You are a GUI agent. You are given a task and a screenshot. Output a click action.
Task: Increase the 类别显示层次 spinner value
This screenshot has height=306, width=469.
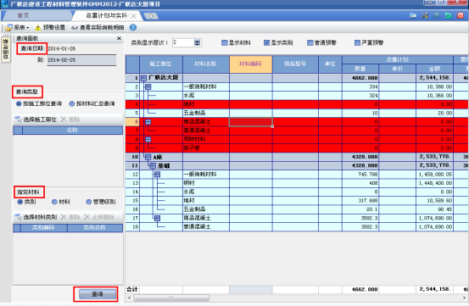point(197,41)
